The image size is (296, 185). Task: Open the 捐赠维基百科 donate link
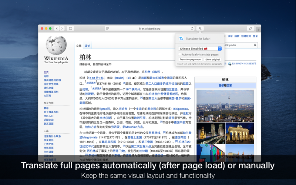(x=51, y=92)
